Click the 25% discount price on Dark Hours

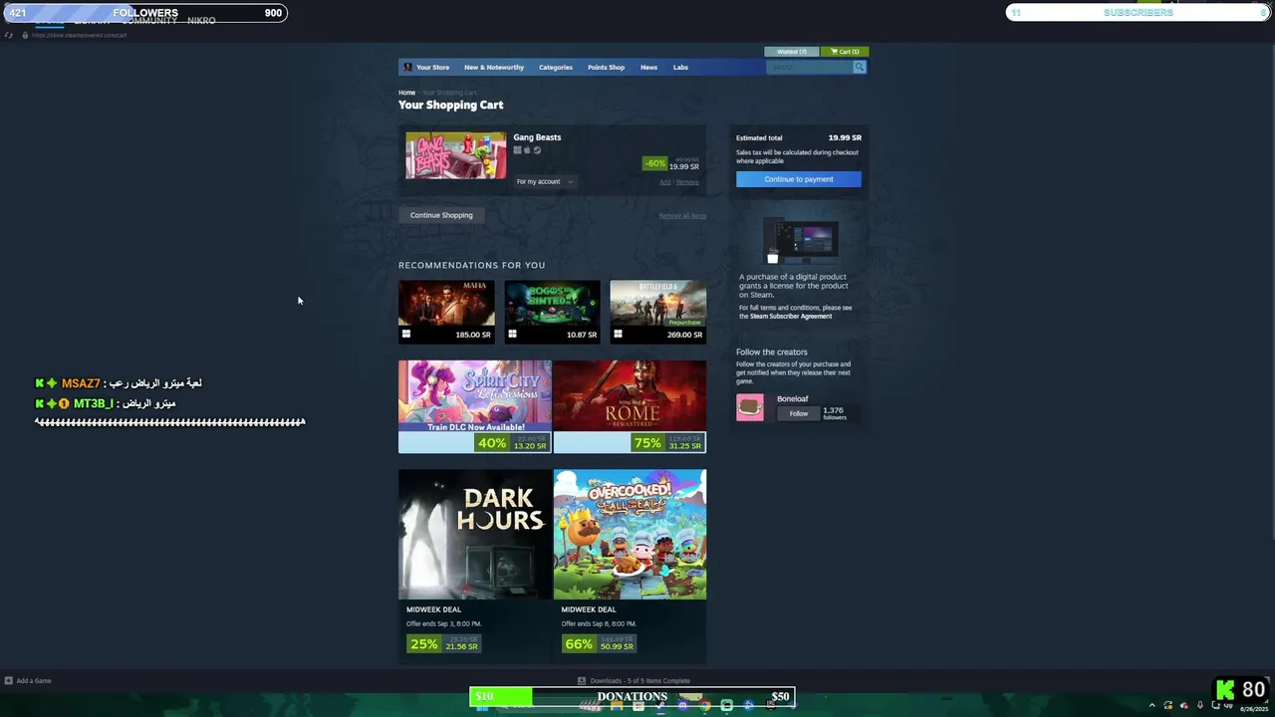tap(443, 644)
